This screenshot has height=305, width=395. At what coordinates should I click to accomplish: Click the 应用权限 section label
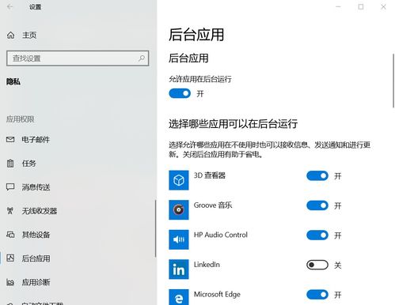coord(21,119)
